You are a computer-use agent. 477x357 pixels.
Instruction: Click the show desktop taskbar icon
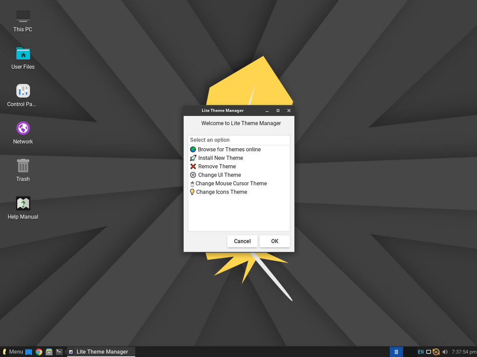pyautogui.click(x=29, y=352)
